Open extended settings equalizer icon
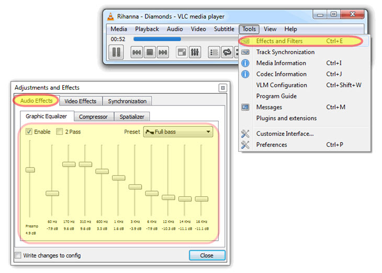Image resolution: width=382 pixels, height=273 pixels. tap(195, 52)
